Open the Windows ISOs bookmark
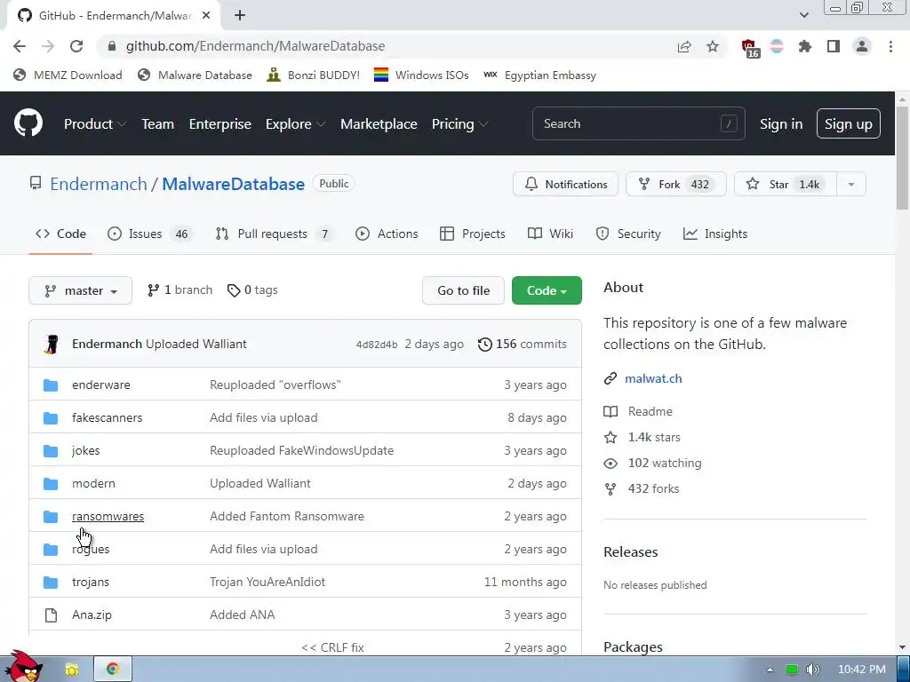Screen dimensions: 910x682 [x=421, y=75]
